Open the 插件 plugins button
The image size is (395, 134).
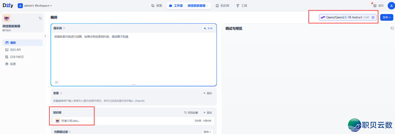coord(379,5)
